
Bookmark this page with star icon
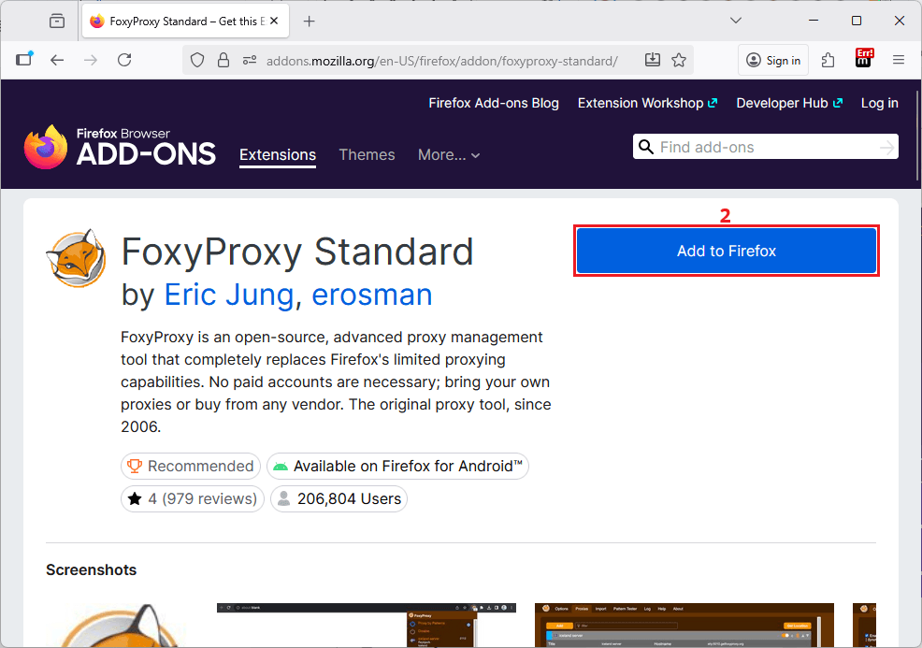pyautogui.click(x=679, y=60)
